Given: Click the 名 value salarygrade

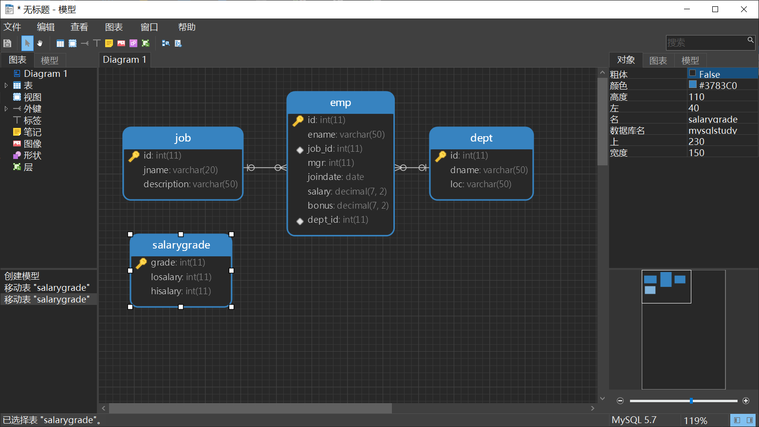Looking at the screenshot, I should tap(722, 119).
